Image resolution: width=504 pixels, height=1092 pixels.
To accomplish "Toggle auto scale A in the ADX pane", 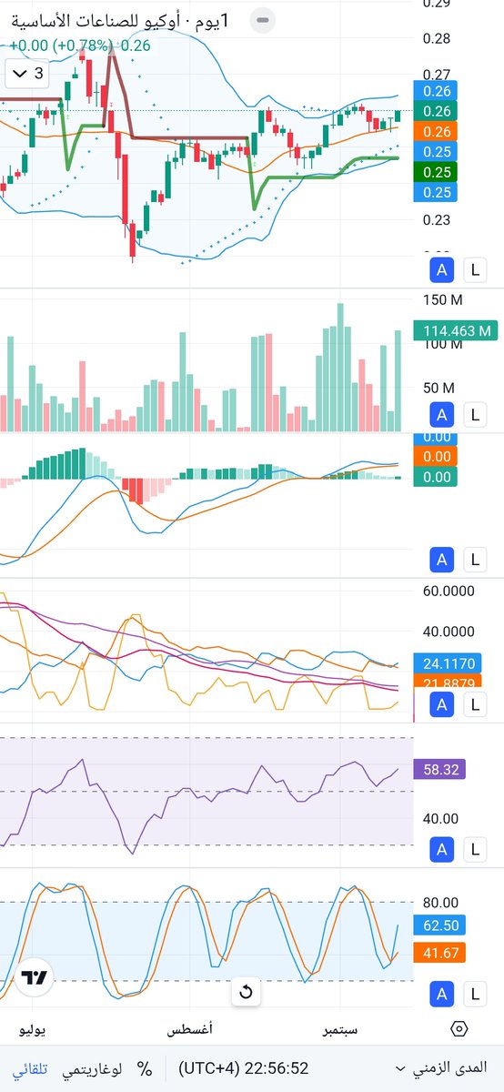I will (442, 704).
